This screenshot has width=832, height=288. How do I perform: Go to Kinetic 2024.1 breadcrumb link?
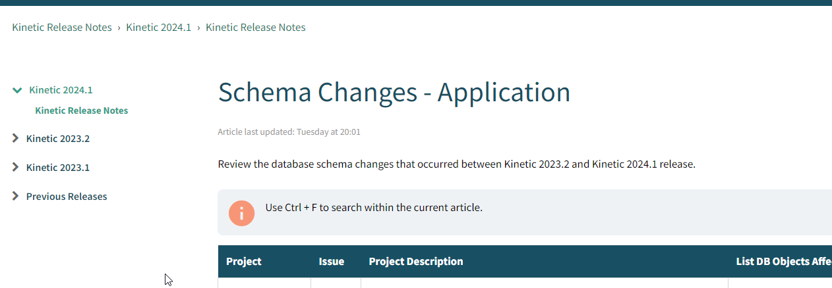point(159,28)
